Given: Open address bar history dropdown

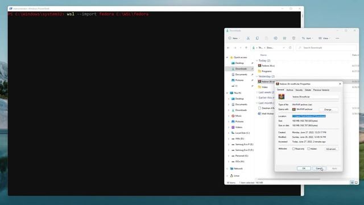Looking at the screenshot, I should (284, 48).
